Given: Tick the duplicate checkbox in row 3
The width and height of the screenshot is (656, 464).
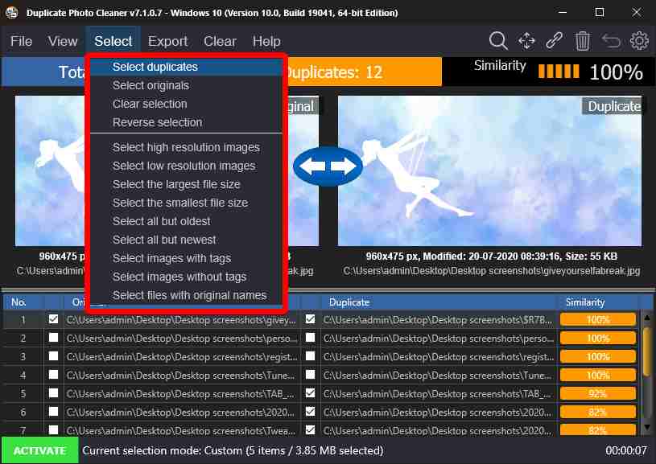Looking at the screenshot, I should pos(310,356).
